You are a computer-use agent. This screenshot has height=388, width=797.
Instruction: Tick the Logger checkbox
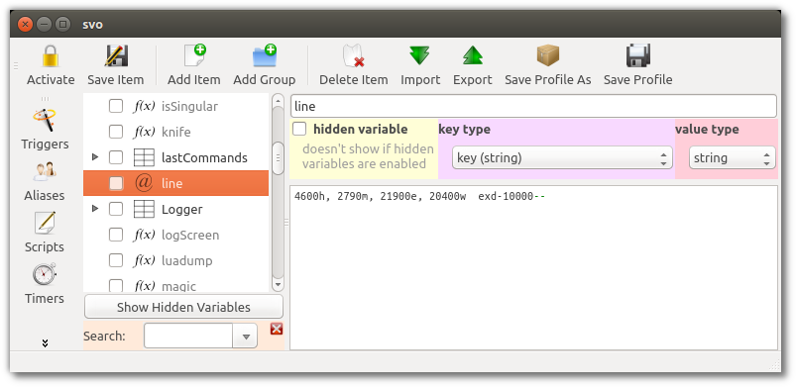(x=116, y=209)
